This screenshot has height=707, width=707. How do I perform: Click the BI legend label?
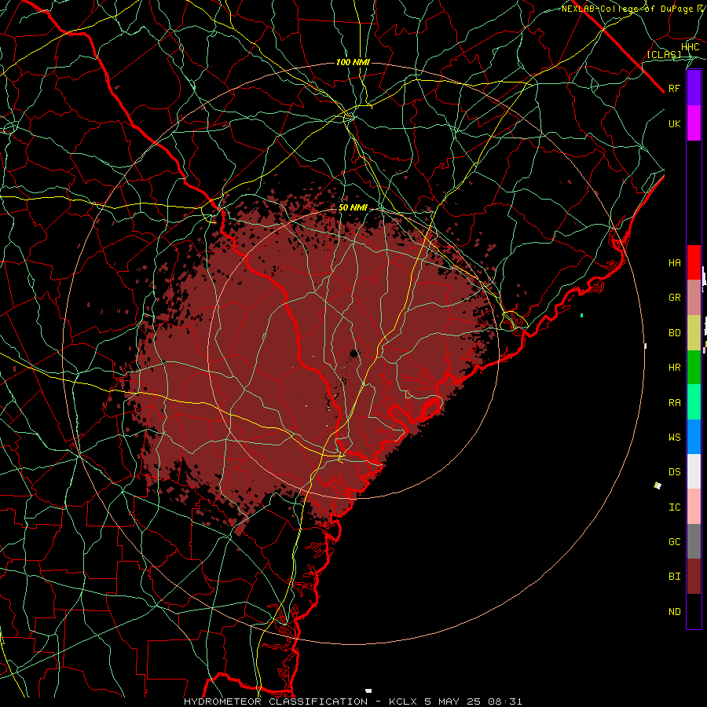tap(675, 577)
